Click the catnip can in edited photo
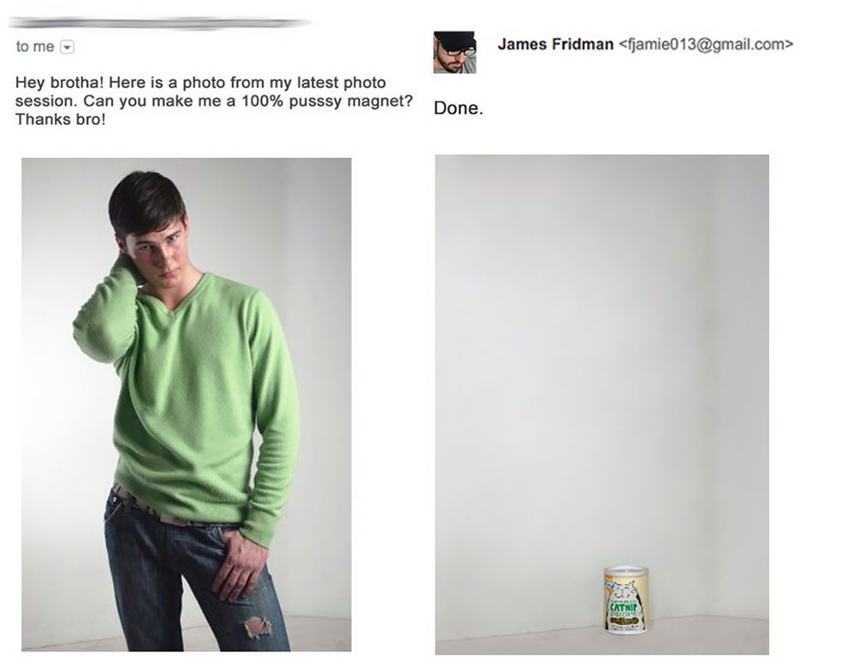Viewport: 847px width, 665px height. (626, 600)
